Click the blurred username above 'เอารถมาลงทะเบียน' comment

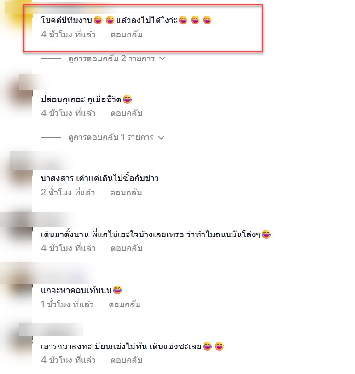coord(51,330)
